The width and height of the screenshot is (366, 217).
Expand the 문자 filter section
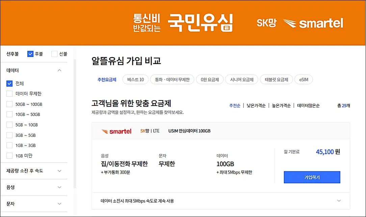(x=59, y=204)
